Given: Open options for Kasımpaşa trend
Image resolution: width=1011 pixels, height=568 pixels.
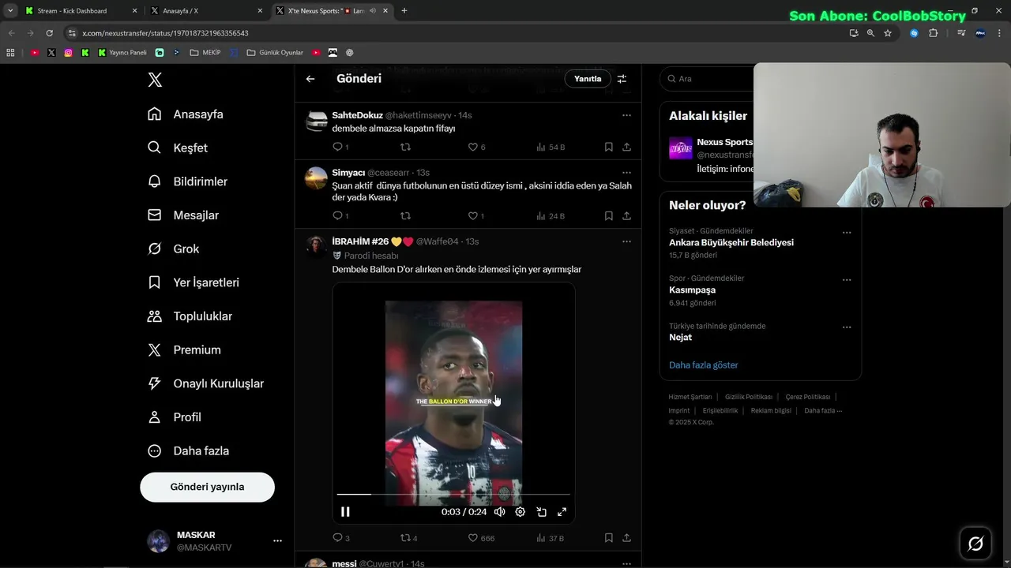Looking at the screenshot, I should tap(847, 280).
